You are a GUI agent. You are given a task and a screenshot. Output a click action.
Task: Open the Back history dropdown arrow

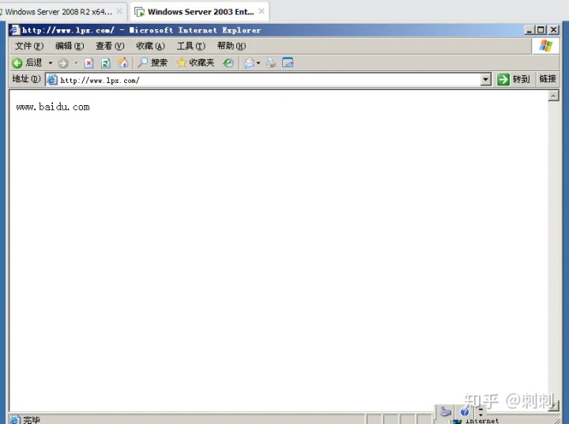click(x=51, y=63)
